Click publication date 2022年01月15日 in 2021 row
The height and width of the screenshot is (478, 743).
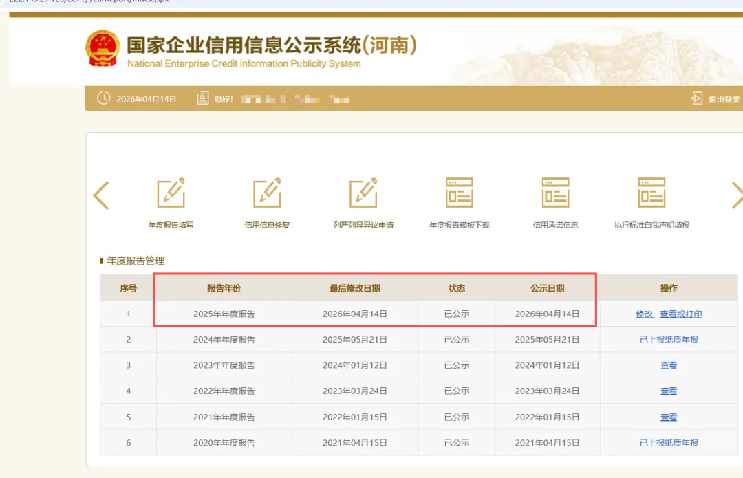point(548,417)
